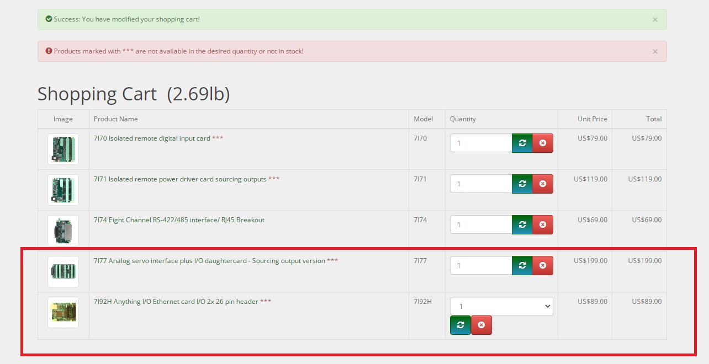Viewport: 709px width, 364px height.
Task: Click the 7I74 product thumbnail image
Action: [x=63, y=231]
